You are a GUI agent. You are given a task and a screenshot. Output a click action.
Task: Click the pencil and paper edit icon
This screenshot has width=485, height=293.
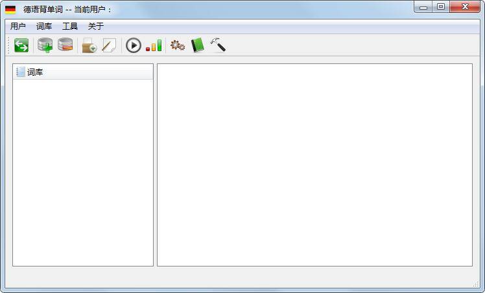[x=109, y=45]
